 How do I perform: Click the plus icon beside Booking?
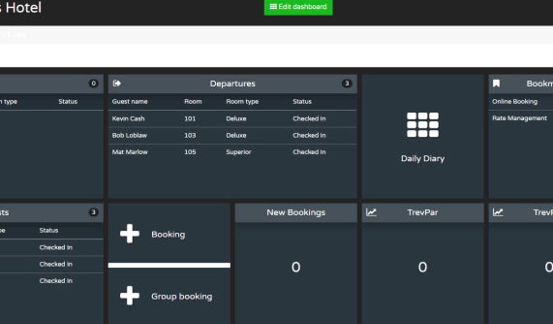coord(130,234)
